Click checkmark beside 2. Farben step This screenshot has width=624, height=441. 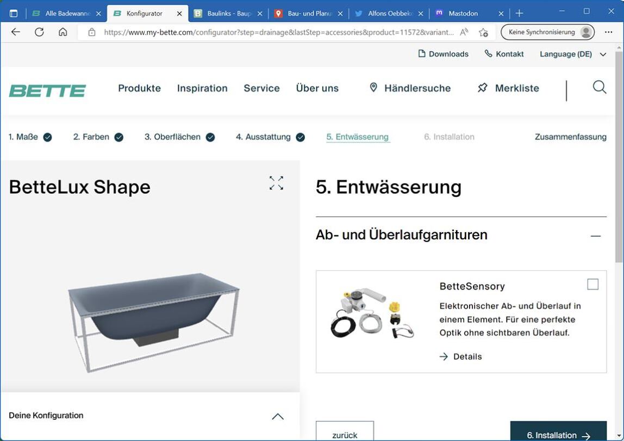point(118,137)
